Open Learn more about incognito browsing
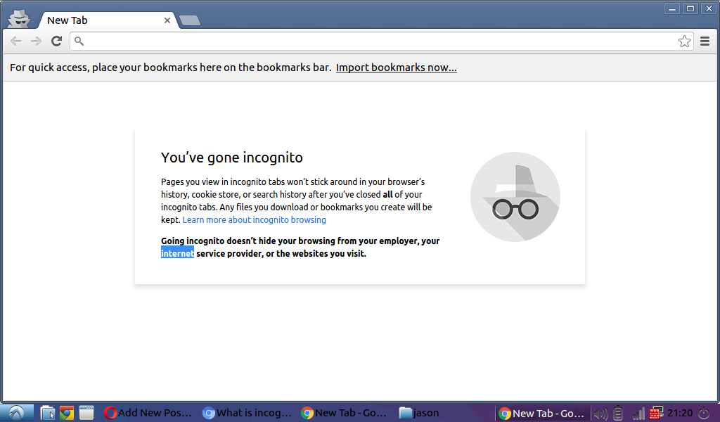The height and width of the screenshot is (422, 720). pyautogui.click(x=255, y=220)
